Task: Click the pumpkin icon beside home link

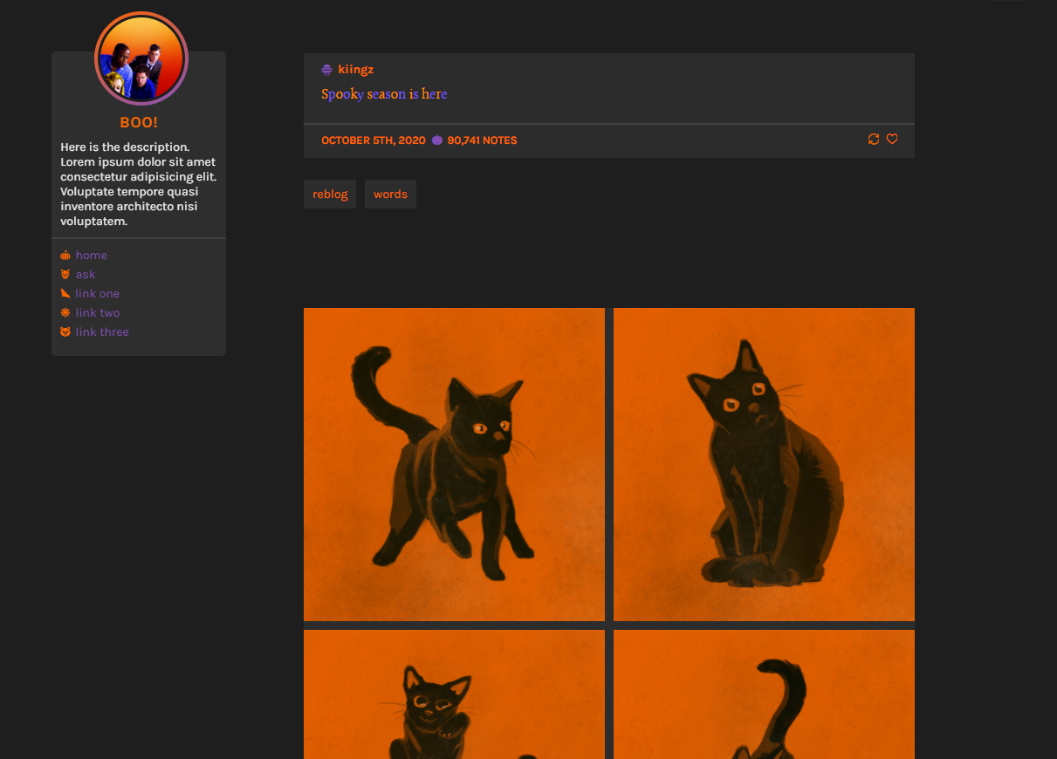Action: pyautogui.click(x=65, y=256)
